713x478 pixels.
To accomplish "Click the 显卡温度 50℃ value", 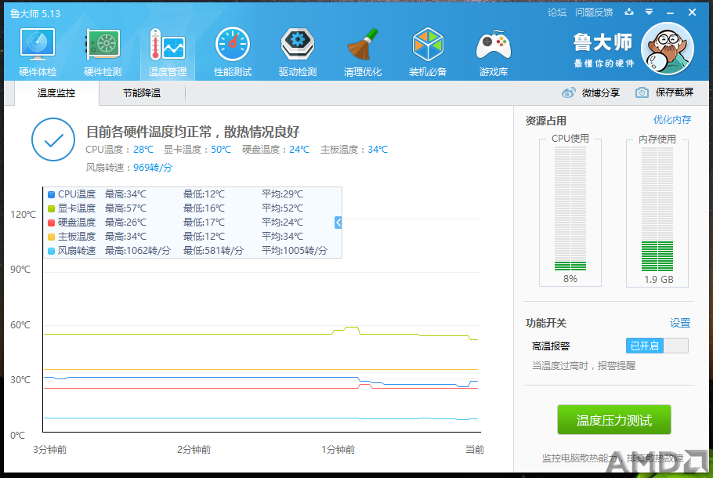I will click(x=221, y=150).
